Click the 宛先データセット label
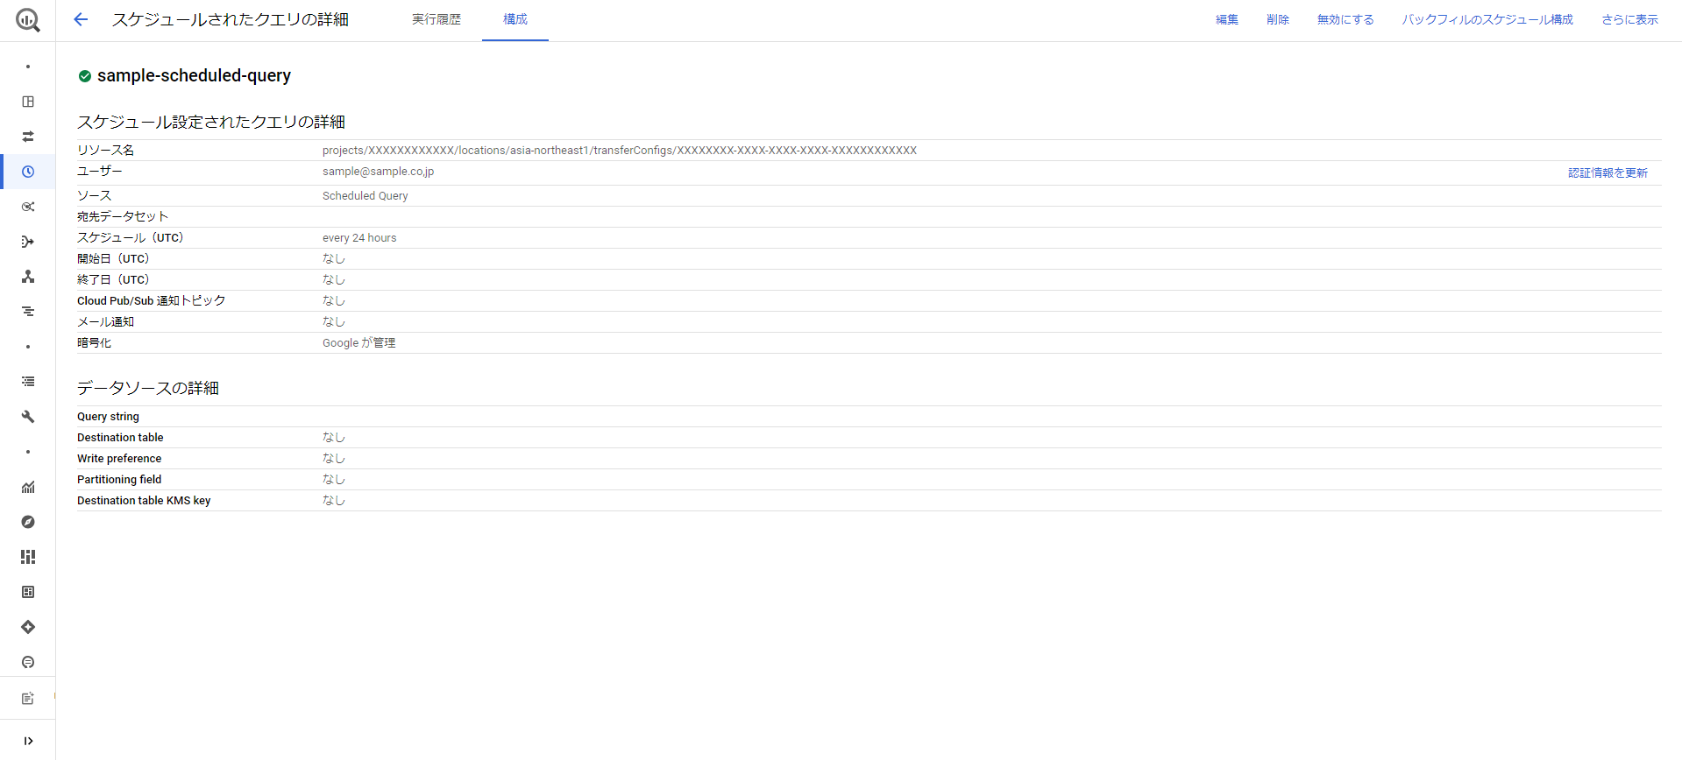1682x760 pixels. [x=123, y=217]
